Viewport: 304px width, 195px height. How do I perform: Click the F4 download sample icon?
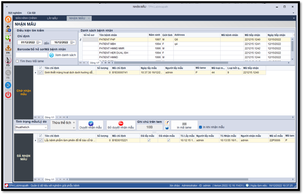tap(8, 48)
